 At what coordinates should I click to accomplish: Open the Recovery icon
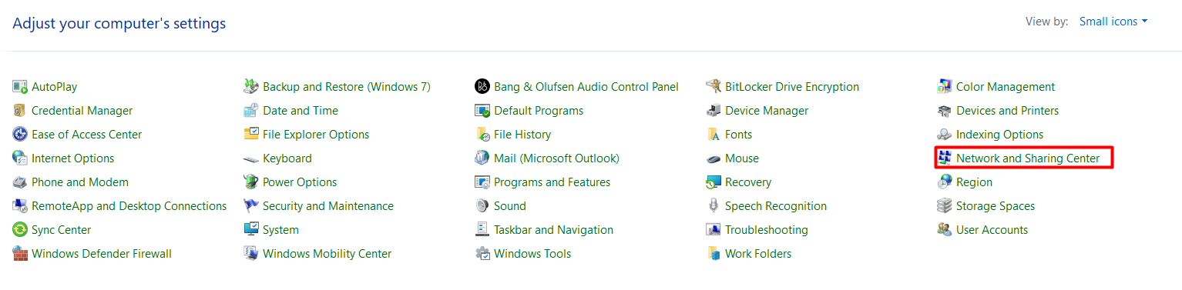tap(714, 182)
